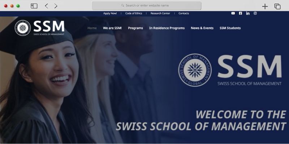Maximize the window with the green button

pos(18,6)
